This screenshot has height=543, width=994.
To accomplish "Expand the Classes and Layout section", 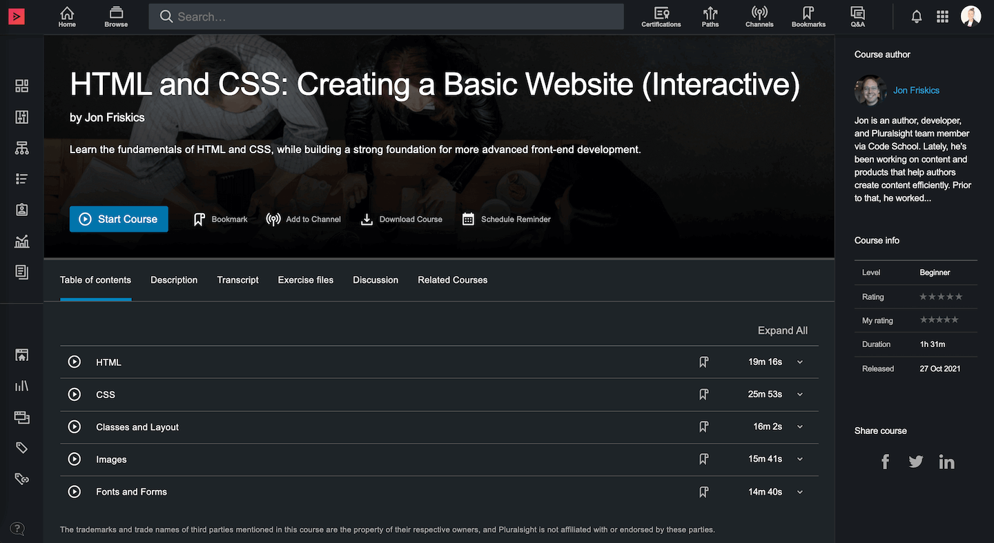I will 799,426.
